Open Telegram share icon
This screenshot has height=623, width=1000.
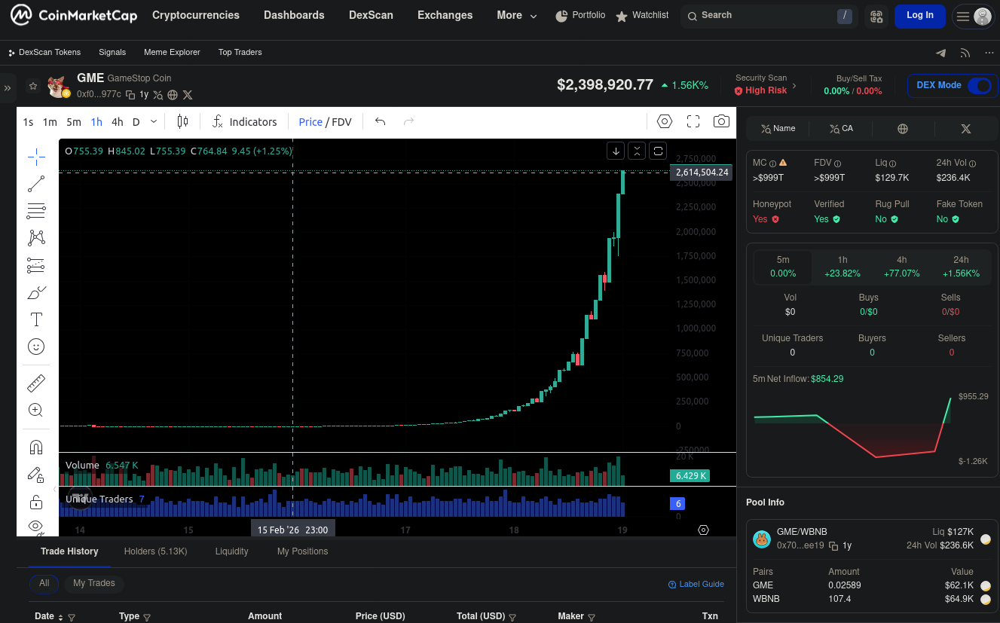[x=940, y=53]
